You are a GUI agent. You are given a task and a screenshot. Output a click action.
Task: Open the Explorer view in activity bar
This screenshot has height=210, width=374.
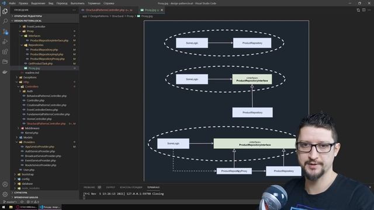pos(5,11)
